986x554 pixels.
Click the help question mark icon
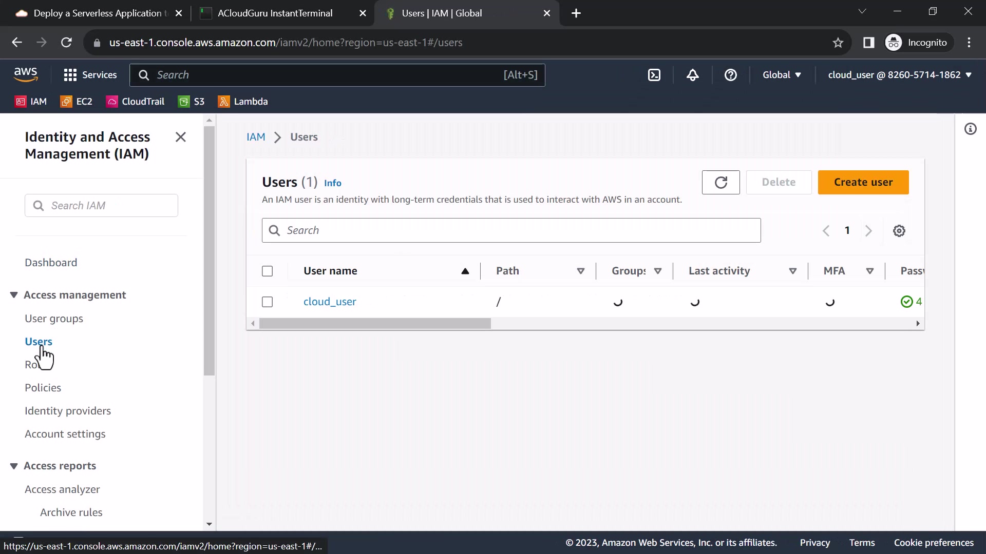[x=730, y=75]
